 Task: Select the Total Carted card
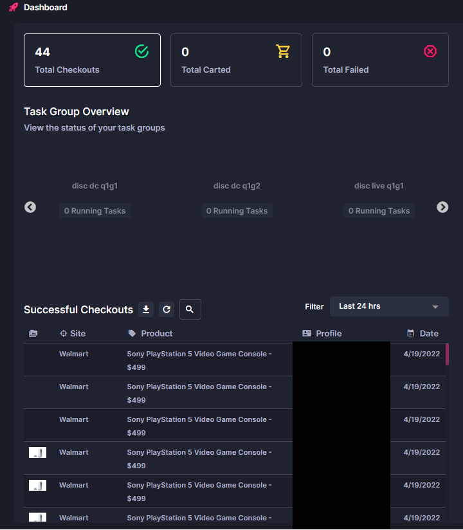[x=236, y=60]
